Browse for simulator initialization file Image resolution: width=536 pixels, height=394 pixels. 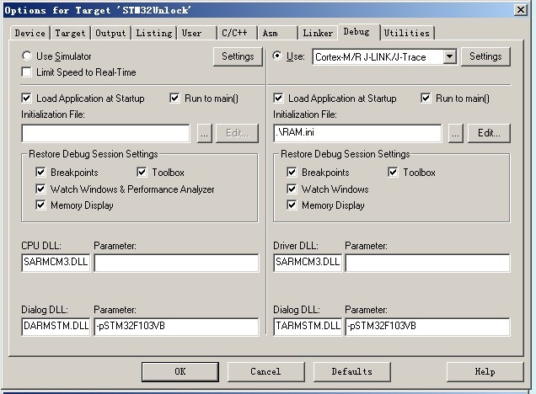[205, 133]
